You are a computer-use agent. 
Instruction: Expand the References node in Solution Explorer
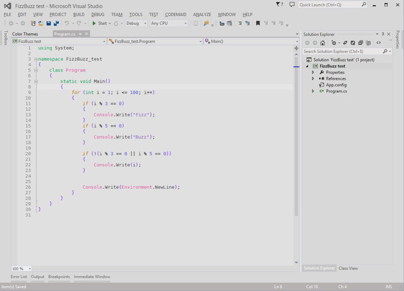(313, 79)
